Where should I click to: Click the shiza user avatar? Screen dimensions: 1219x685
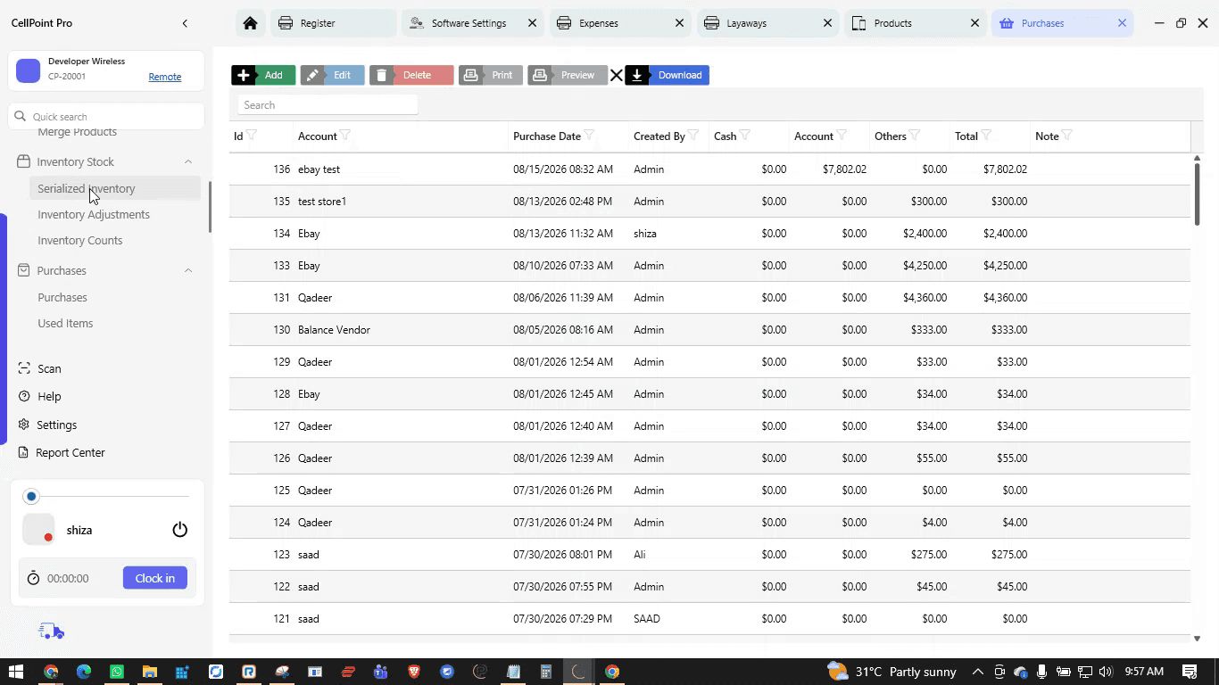click(x=38, y=530)
